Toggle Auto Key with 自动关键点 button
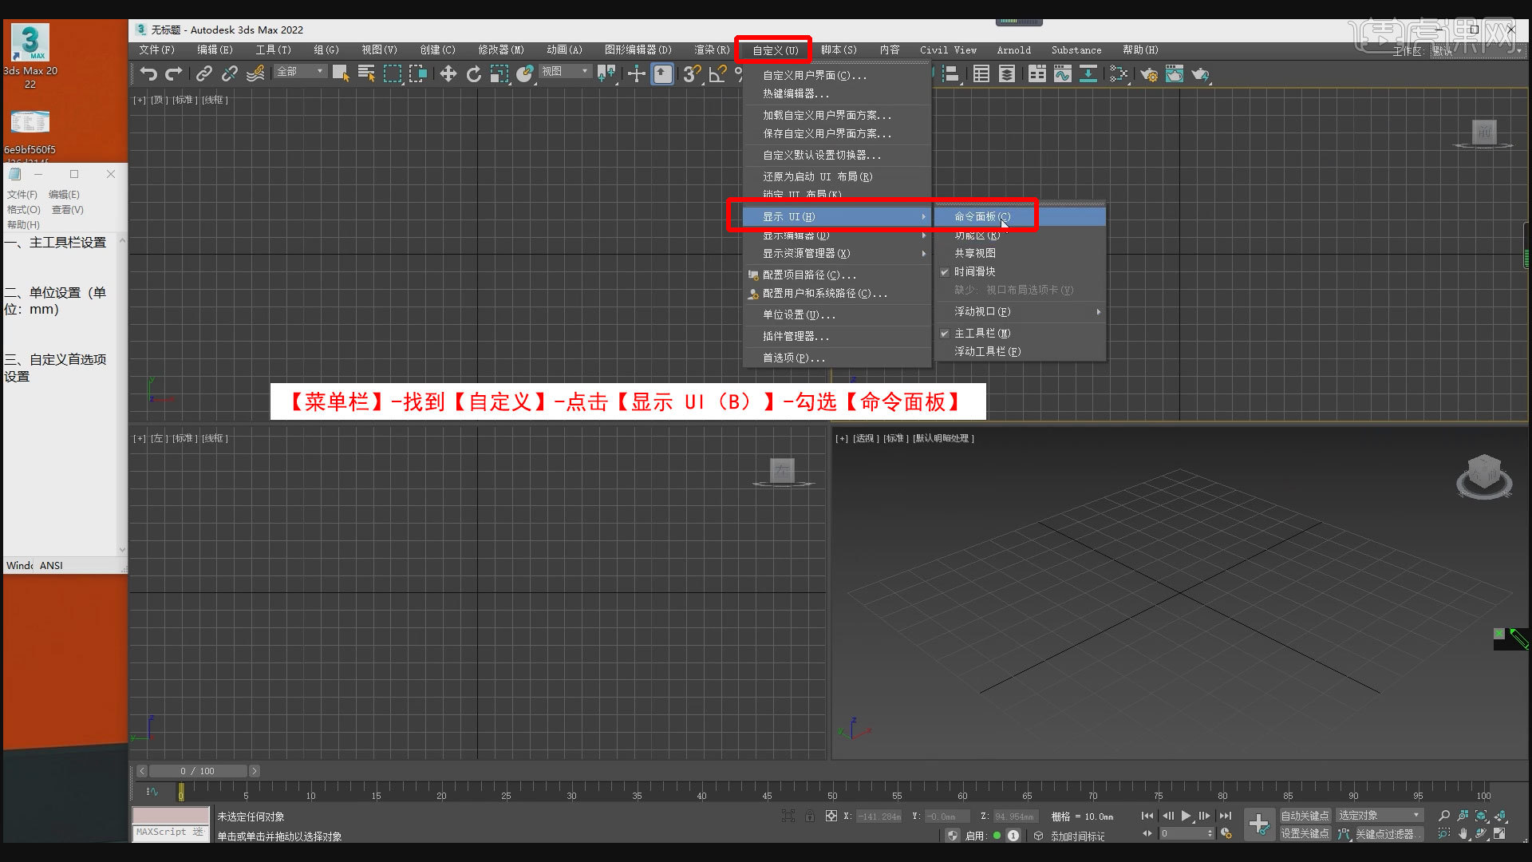This screenshot has height=862, width=1532. [1305, 816]
